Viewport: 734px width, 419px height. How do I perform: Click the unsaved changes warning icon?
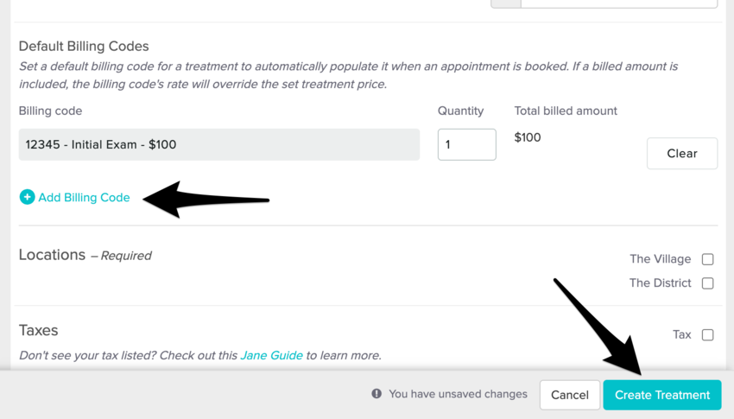point(376,394)
